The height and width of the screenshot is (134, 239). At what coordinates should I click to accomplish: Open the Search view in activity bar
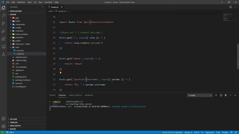3,15
